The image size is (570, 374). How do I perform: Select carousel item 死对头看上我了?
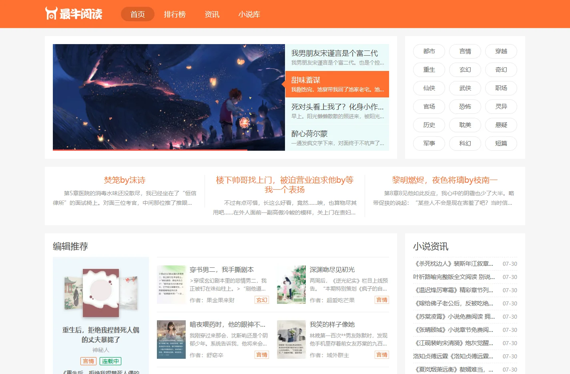click(x=337, y=111)
